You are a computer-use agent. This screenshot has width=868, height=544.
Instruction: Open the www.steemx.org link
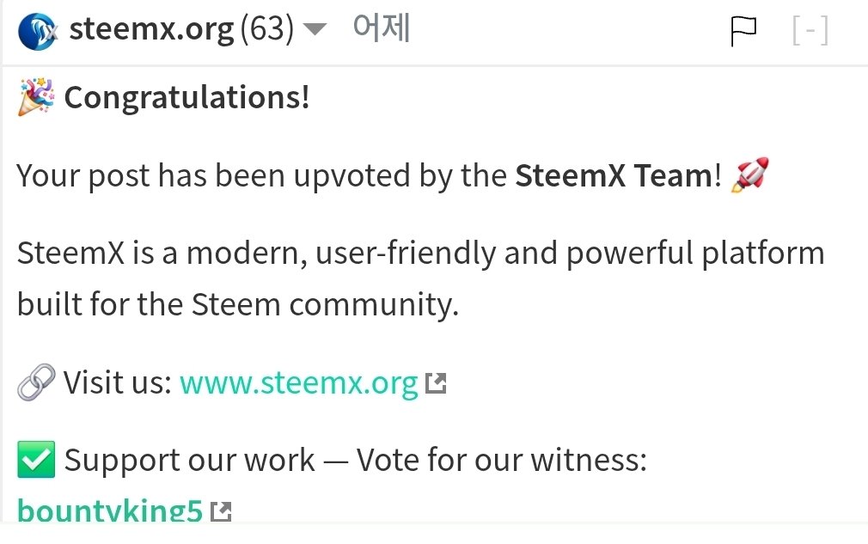[298, 382]
